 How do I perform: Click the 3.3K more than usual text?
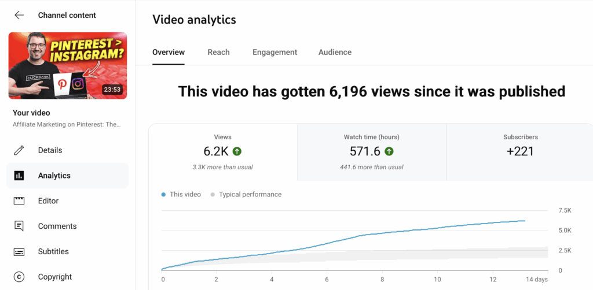[223, 167]
